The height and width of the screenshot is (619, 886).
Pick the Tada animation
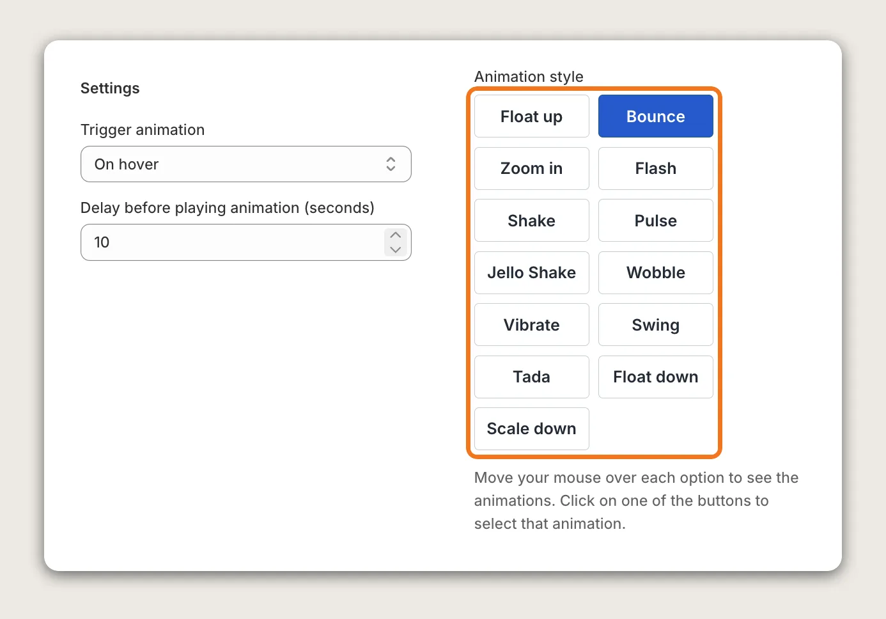531,377
